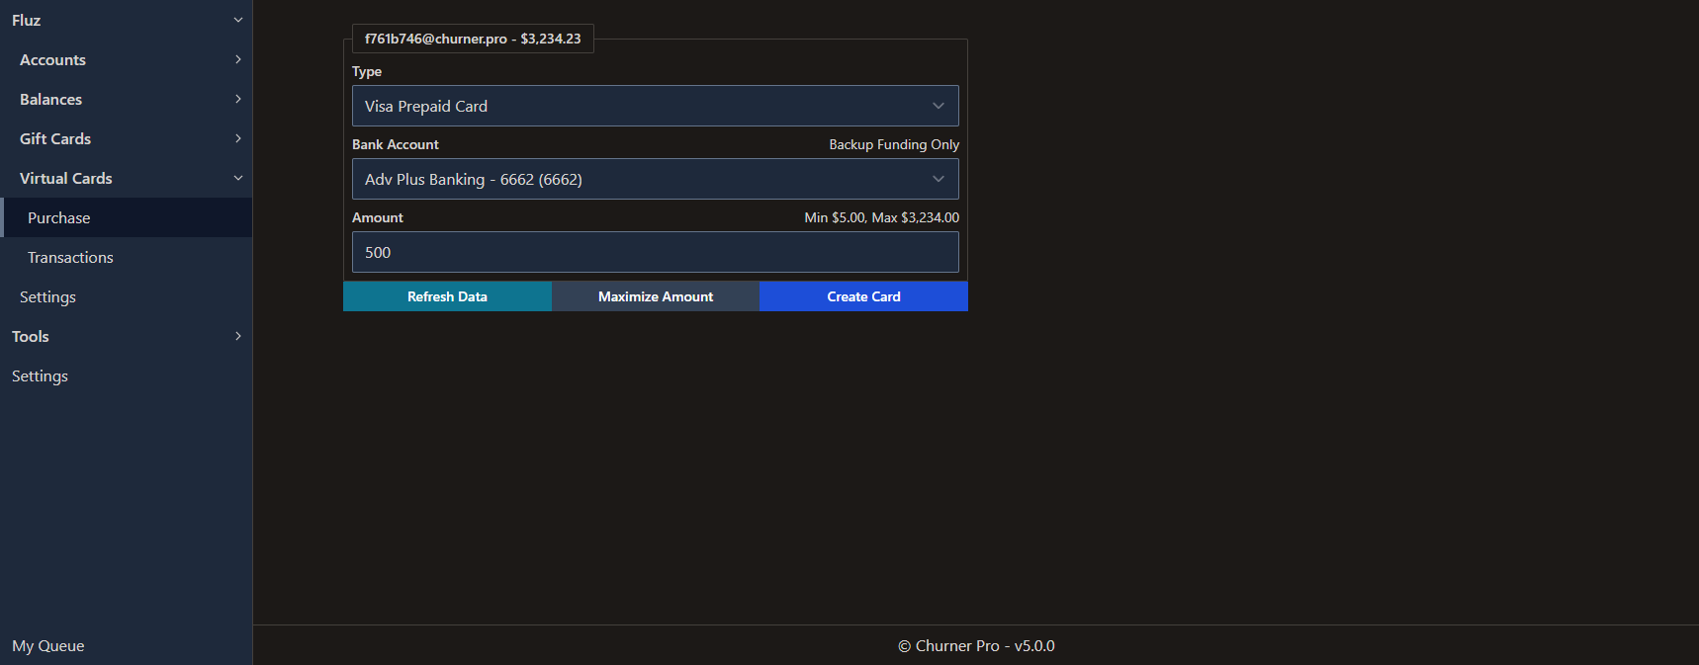Click into the Amount input field
Image resolution: width=1699 pixels, height=665 pixels.
point(655,252)
